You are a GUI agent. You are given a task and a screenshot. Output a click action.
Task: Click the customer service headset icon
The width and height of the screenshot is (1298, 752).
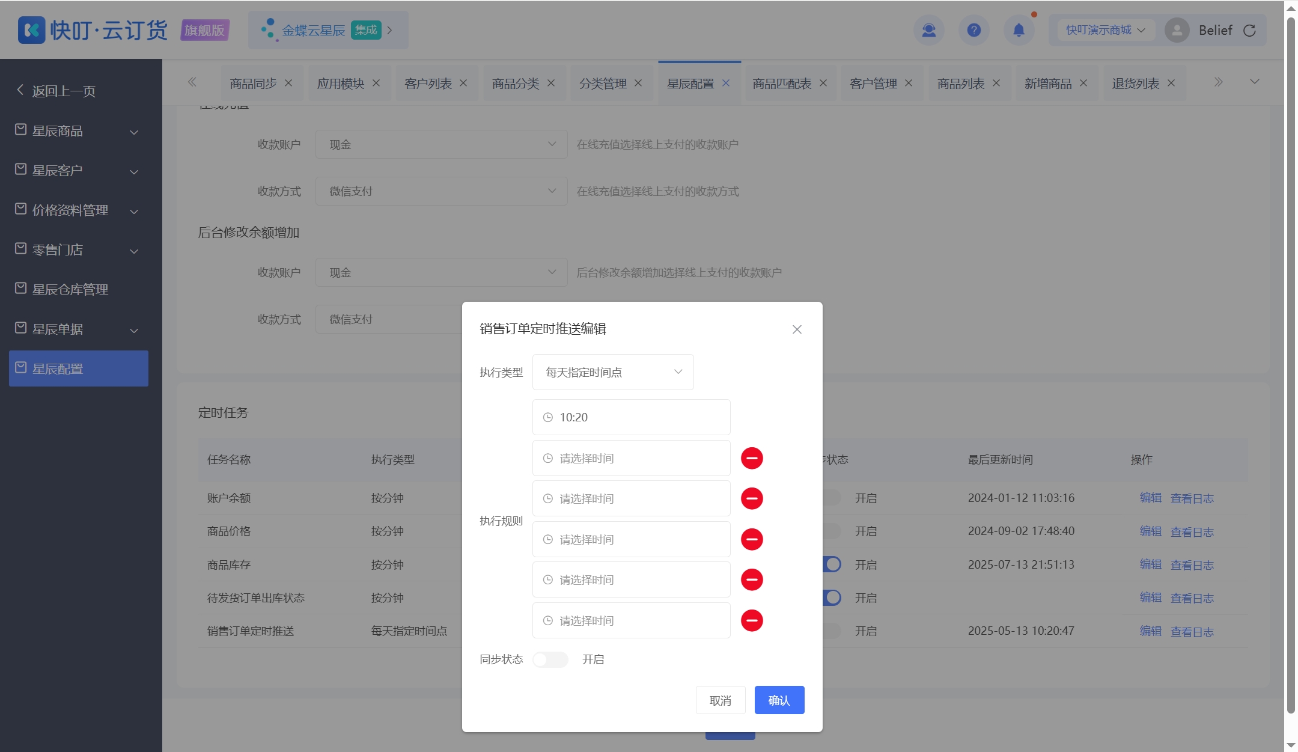click(x=929, y=30)
